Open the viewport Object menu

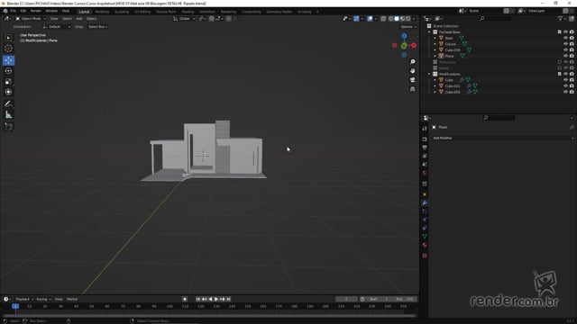point(91,18)
